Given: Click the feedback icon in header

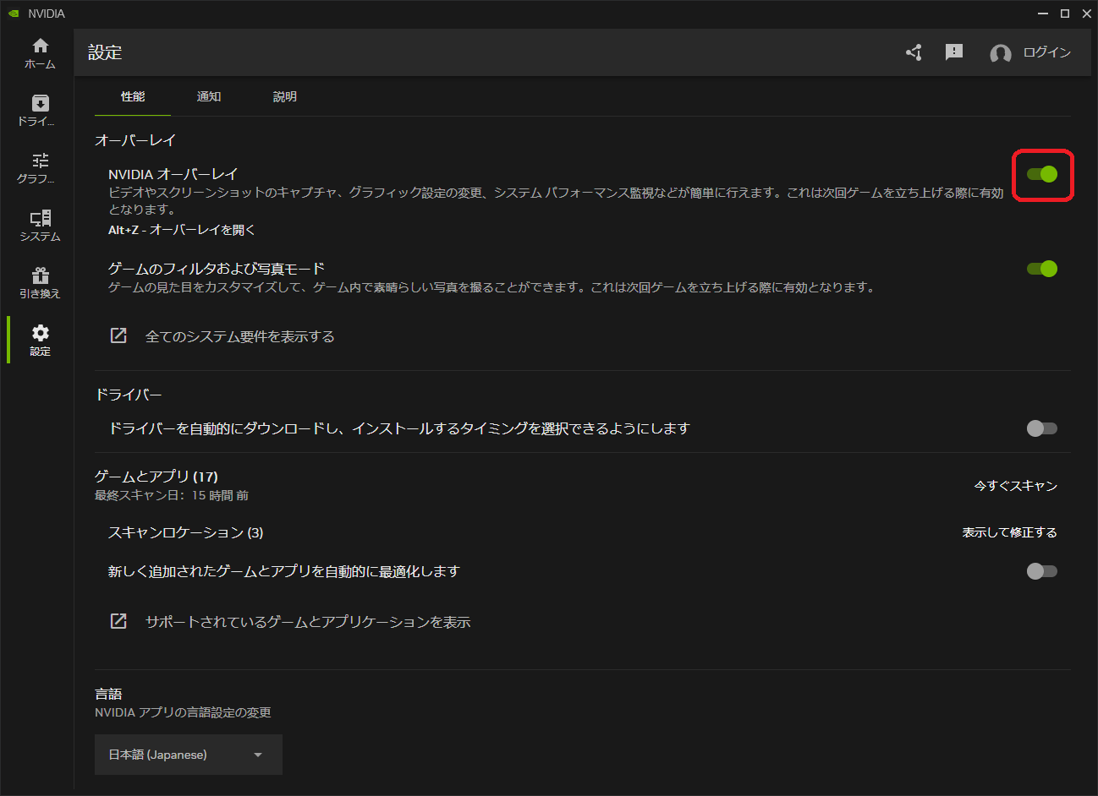Looking at the screenshot, I should click(954, 52).
